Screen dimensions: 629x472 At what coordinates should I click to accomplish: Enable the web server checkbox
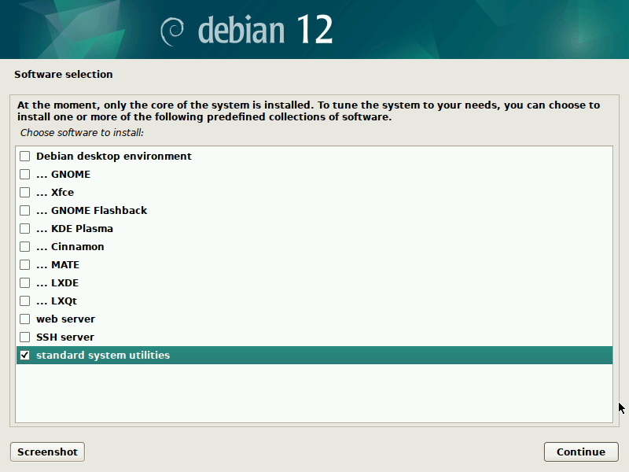(x=25, y=319)
